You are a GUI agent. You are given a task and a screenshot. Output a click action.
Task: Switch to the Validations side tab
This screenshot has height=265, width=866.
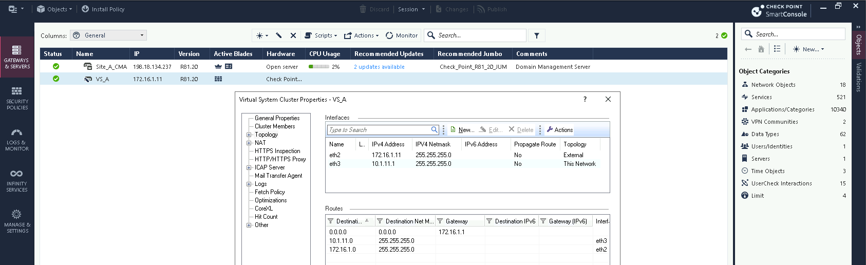(858, 77)
